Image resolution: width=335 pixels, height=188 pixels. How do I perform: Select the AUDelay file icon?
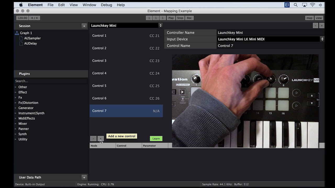[x=21, y=43]
